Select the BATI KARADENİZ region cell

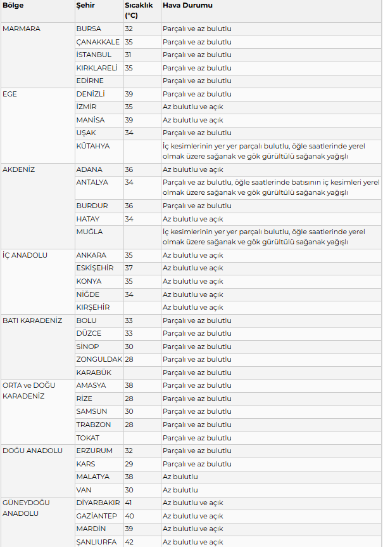pyautogui.click(x=37, y=346)
